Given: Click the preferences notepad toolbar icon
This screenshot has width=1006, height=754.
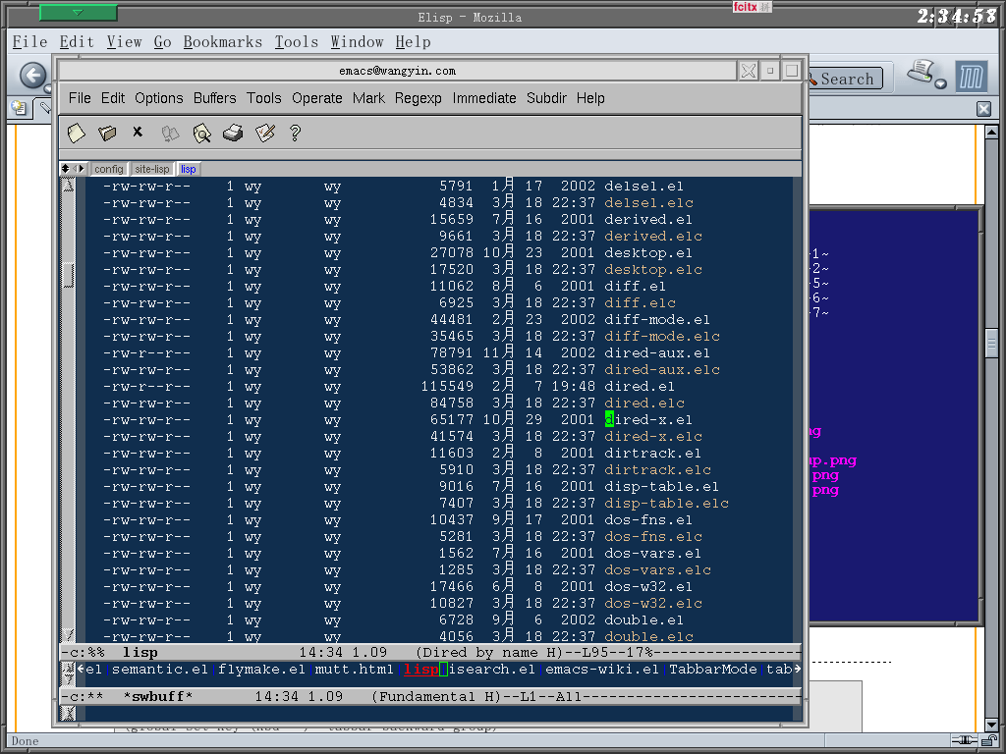Looking at the screenshot, I should (x=264, y=133).
